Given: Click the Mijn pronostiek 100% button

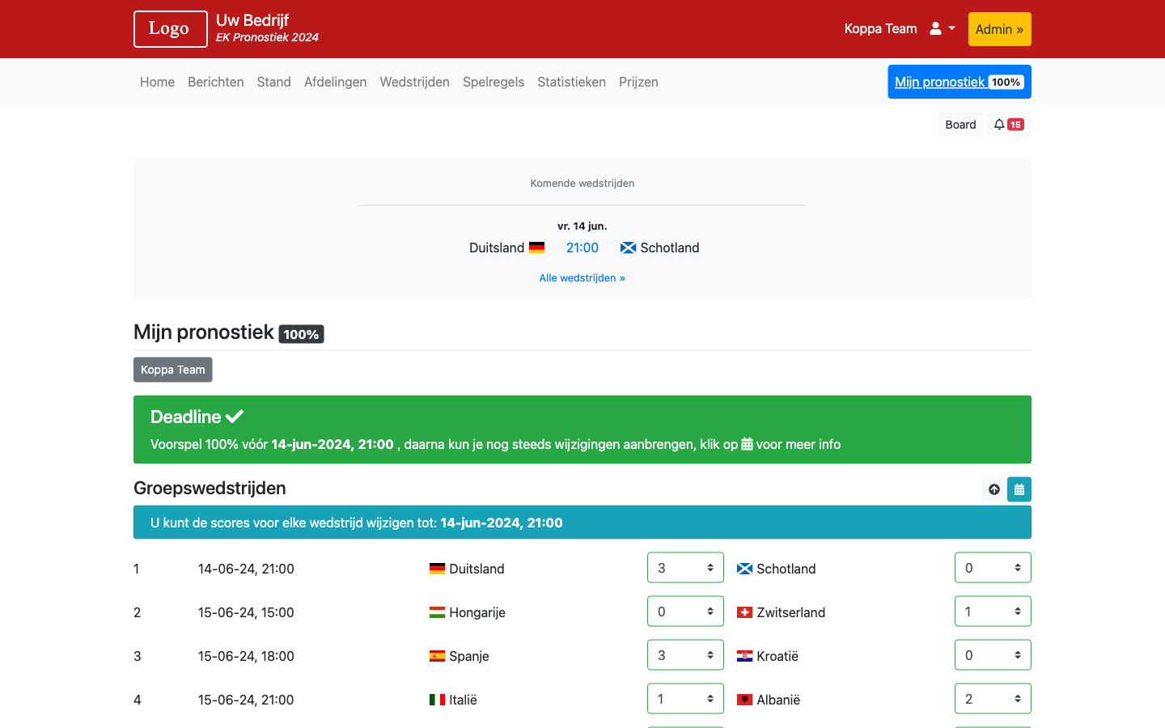Looking at the screenshot, I should coord(960,82).
